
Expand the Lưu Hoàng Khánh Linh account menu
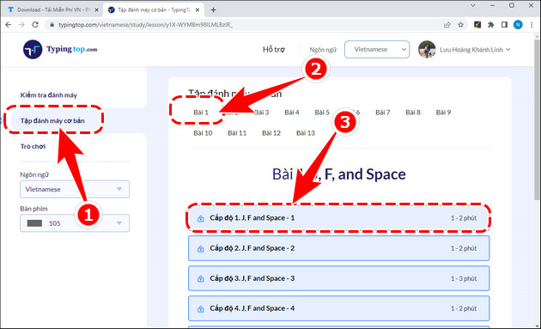(475, 50)
